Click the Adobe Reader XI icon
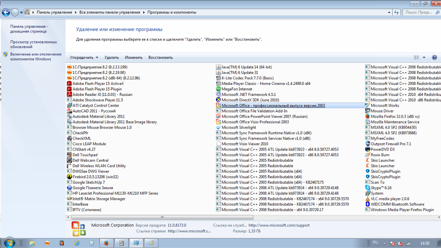441x248 pixels. pyautogui.click(x=69, y=94)
